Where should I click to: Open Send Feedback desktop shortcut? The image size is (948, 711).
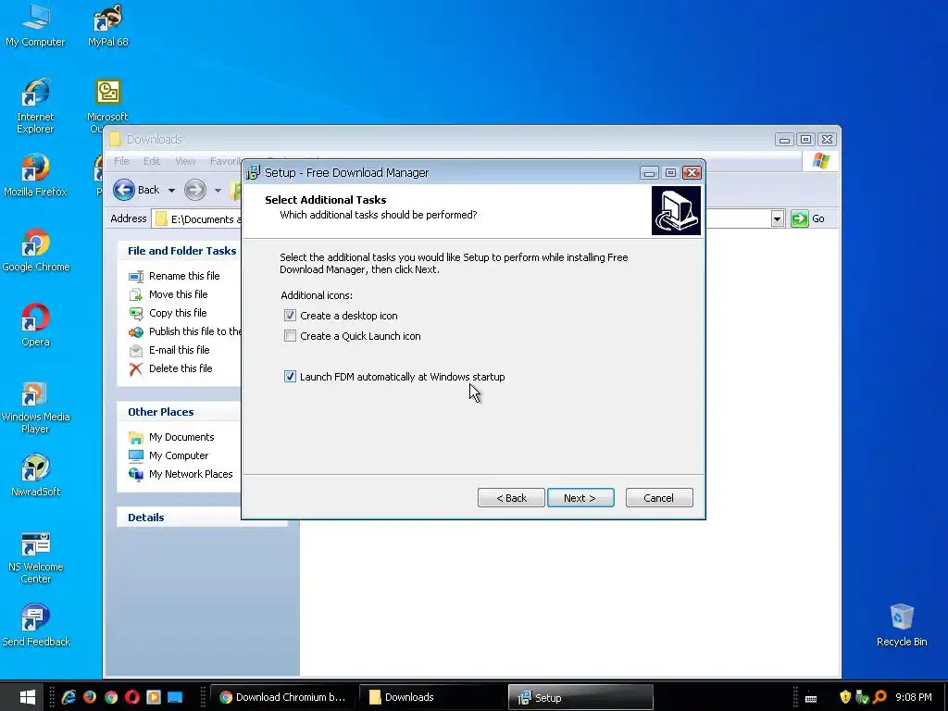coord(35,625)
